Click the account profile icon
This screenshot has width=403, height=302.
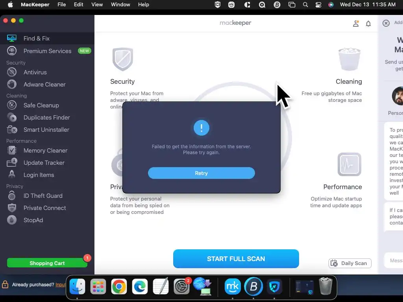point(356,24)
